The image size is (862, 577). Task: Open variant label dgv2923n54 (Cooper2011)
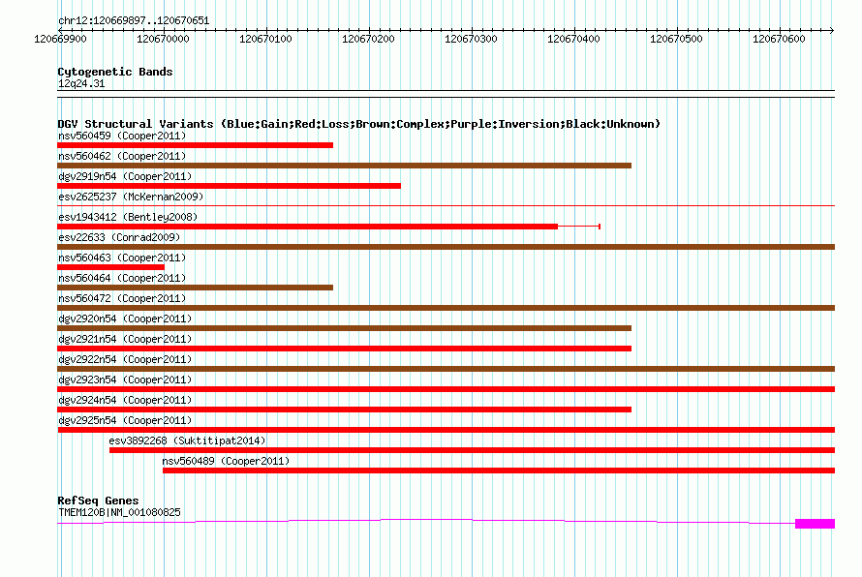coord(125,380)
